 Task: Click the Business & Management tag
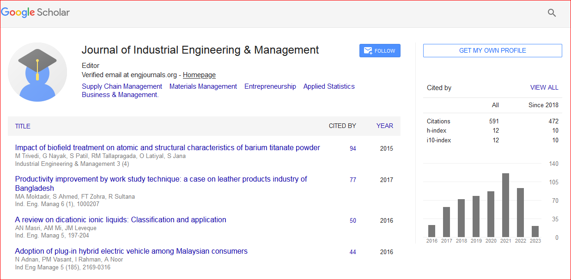(x=120, y=95)
